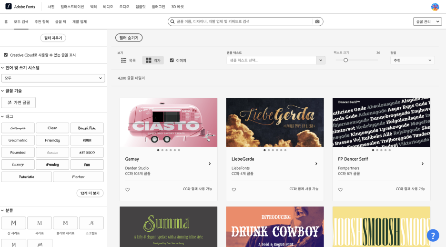Open the Gamay preview image
Viewport: 446px width, 247px height.
[x=168, y=123]
